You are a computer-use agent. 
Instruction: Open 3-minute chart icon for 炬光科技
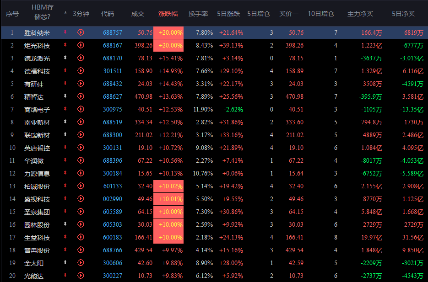click(x=81, y=45)
